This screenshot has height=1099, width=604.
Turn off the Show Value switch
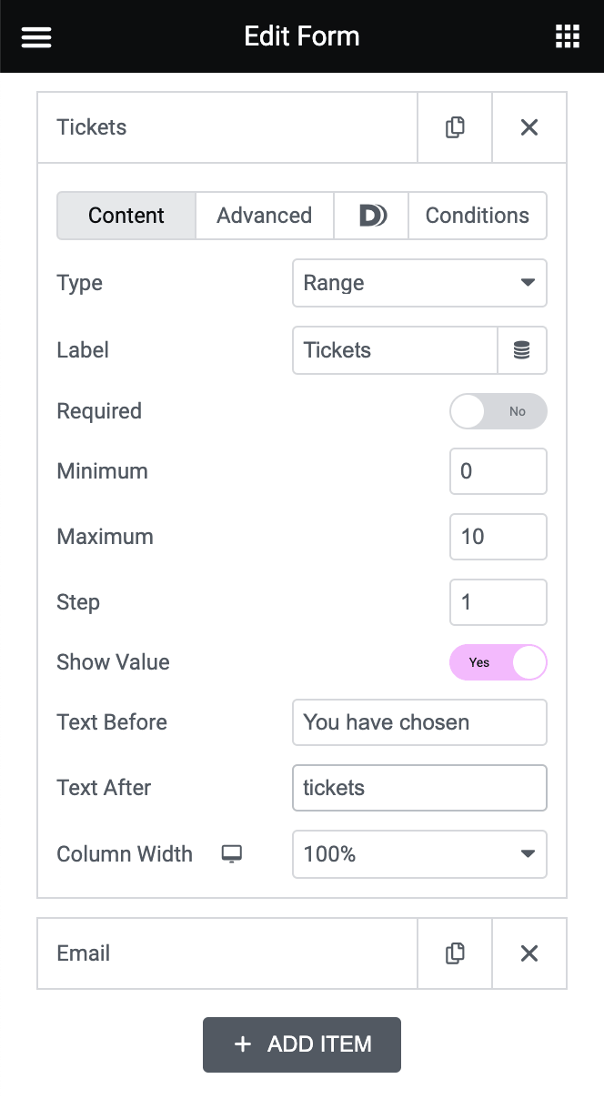tap(498, 662)
